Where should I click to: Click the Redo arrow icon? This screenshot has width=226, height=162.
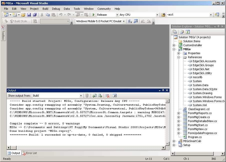tap(69, 15)
